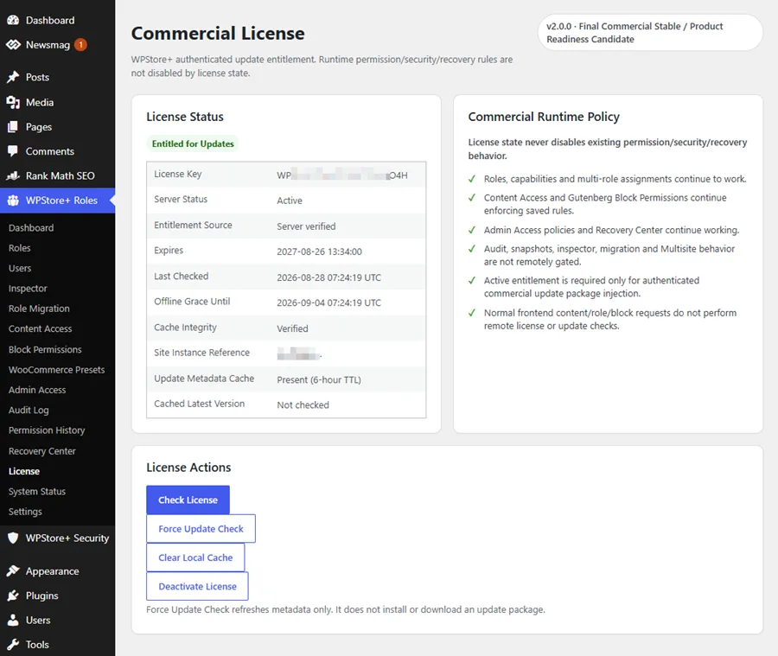Open the Roles submenu item
Image resolution: width=778 pixels, height=656 pixels.
20,248
